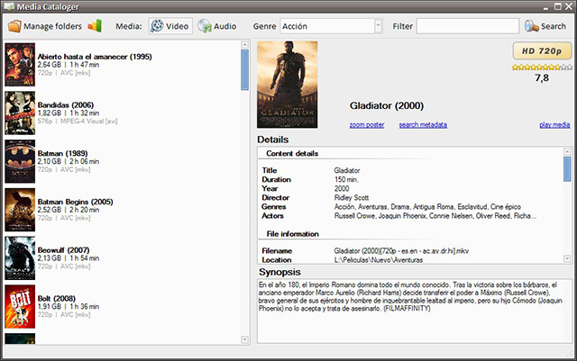Click the Duration value 150 min.
This screenshot has width=577, height=361.
(346, 180)
